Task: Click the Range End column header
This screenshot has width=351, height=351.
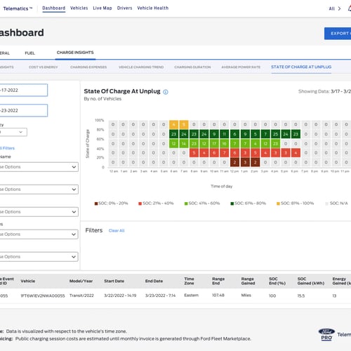Action: 218,281
